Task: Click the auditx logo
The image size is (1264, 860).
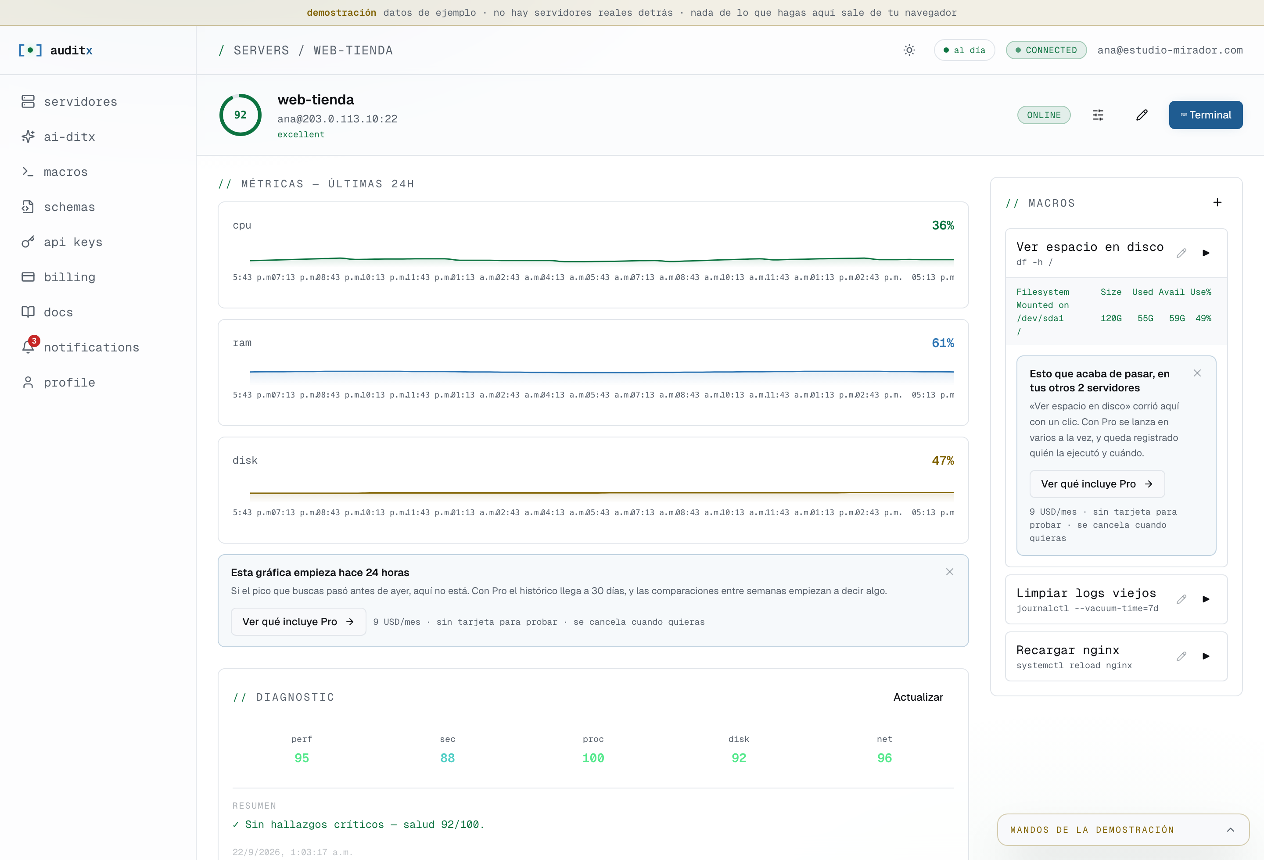Action: [x=55, y=50]
